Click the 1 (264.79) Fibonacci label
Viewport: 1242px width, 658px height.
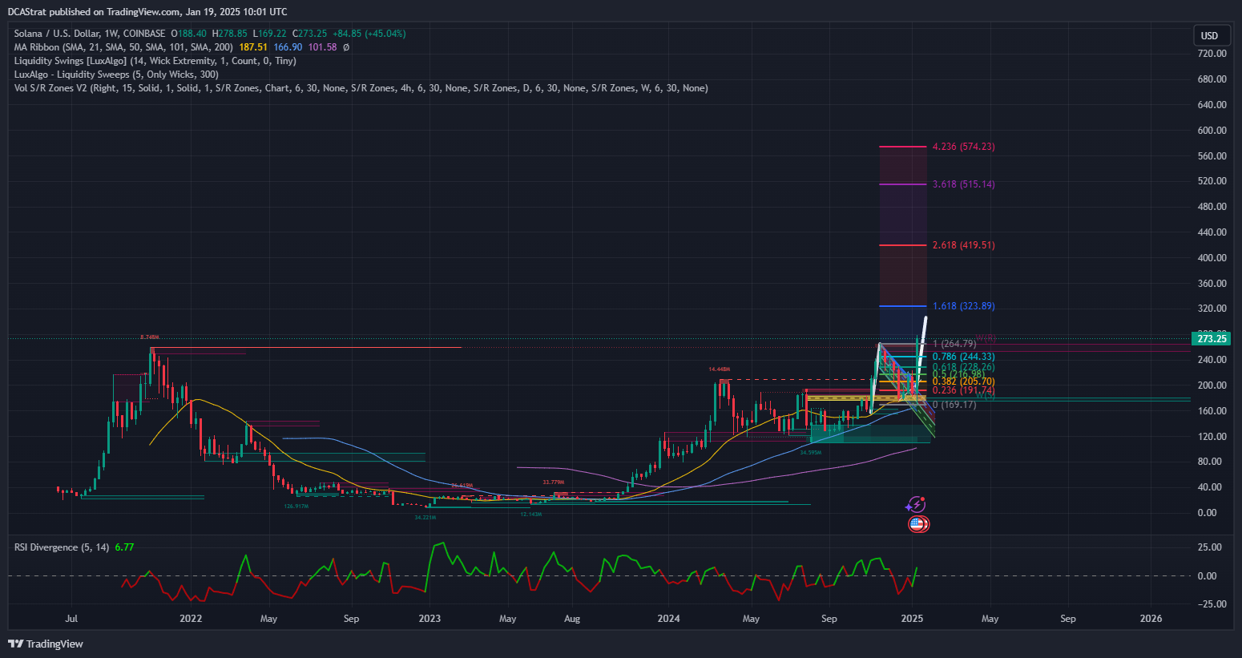(954, 344)
